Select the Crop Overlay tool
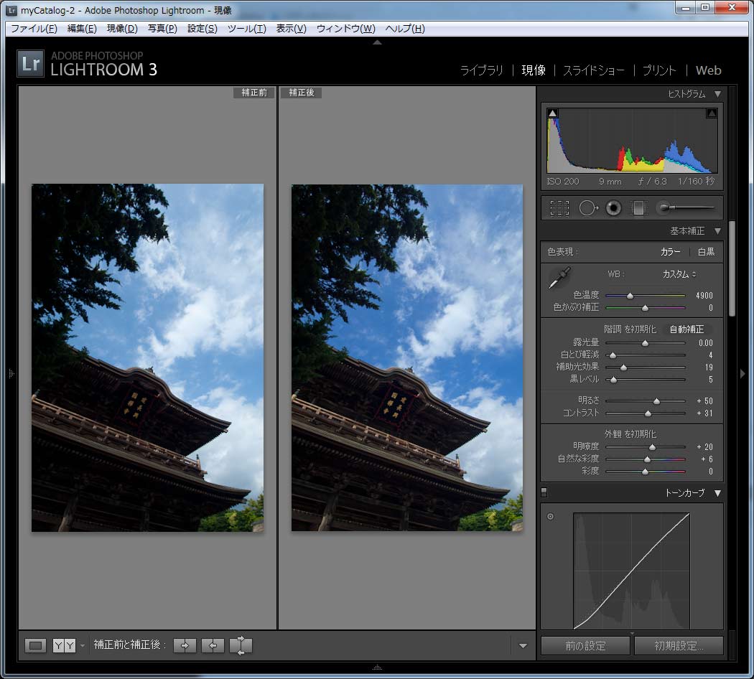Screen dimensions: 754x679 [559, 208]
